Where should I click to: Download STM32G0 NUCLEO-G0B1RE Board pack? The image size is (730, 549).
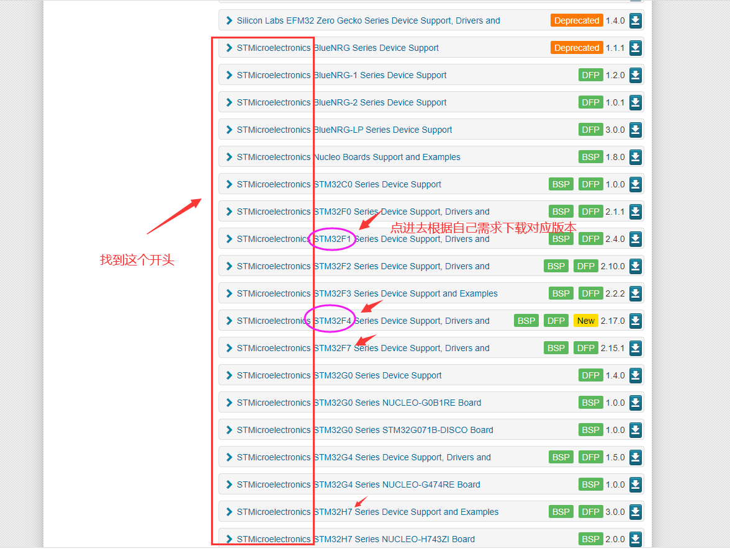tap(636, 403)
